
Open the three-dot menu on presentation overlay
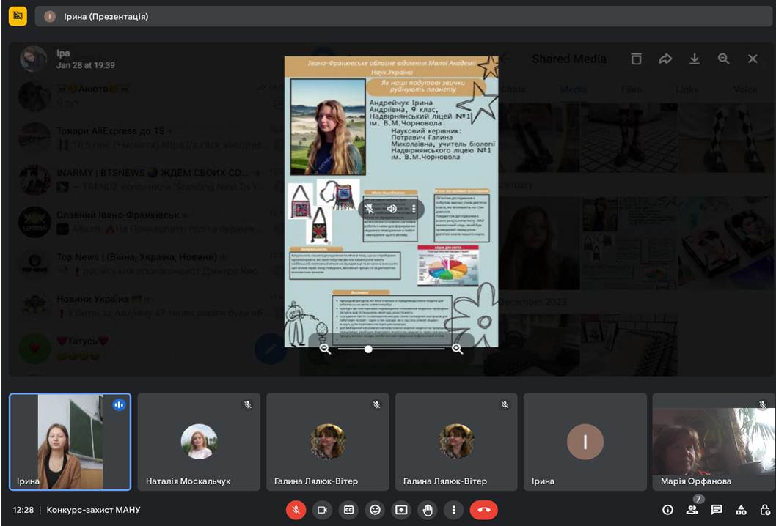(414, 209)
